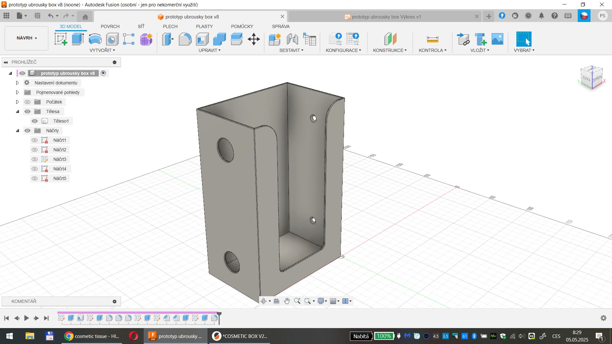Select the Shell tool

pos(202,39)
